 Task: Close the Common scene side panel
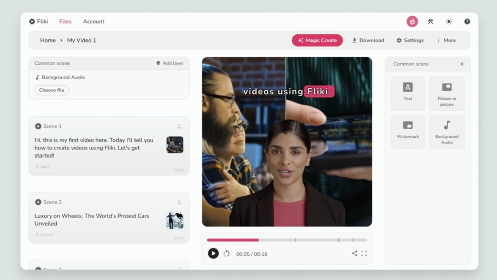pyautogui.click(x=462, y=64)
